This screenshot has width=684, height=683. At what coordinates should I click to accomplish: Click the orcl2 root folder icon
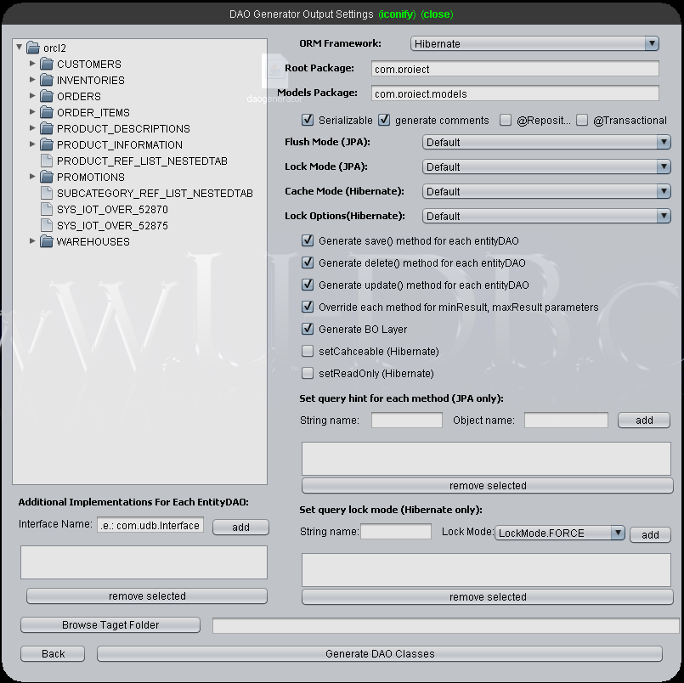(x=33, y=48)
